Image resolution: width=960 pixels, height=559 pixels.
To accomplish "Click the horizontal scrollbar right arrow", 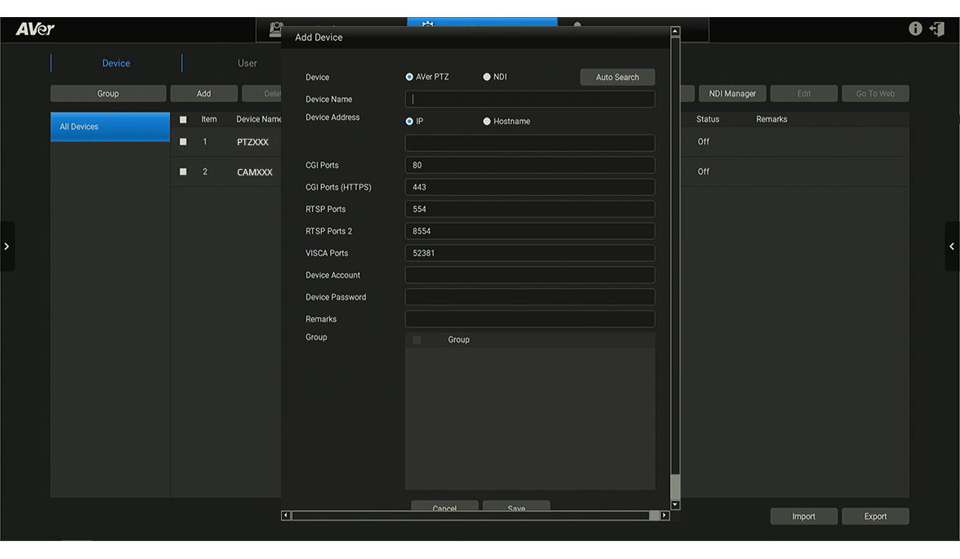I will tap(664, 516).
